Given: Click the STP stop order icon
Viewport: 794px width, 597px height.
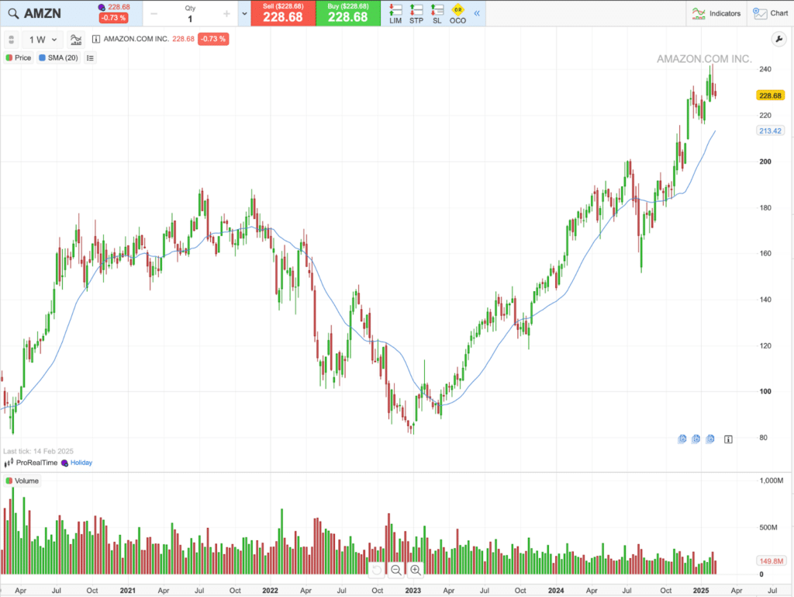Looking at the screenshot, I should pos(416,14).
